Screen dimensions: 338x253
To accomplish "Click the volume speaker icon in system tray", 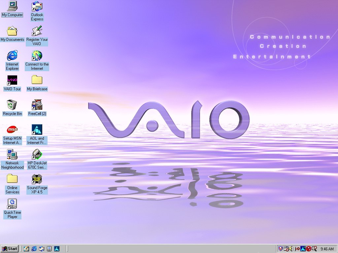I will click(291, 249).
